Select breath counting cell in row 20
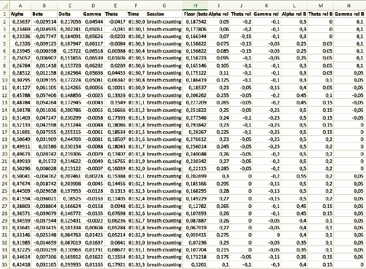 164,154
